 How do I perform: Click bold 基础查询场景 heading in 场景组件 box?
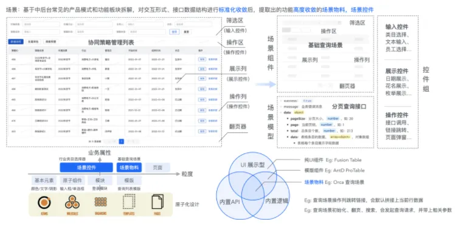pyautogui.click(x=325, y=46)
